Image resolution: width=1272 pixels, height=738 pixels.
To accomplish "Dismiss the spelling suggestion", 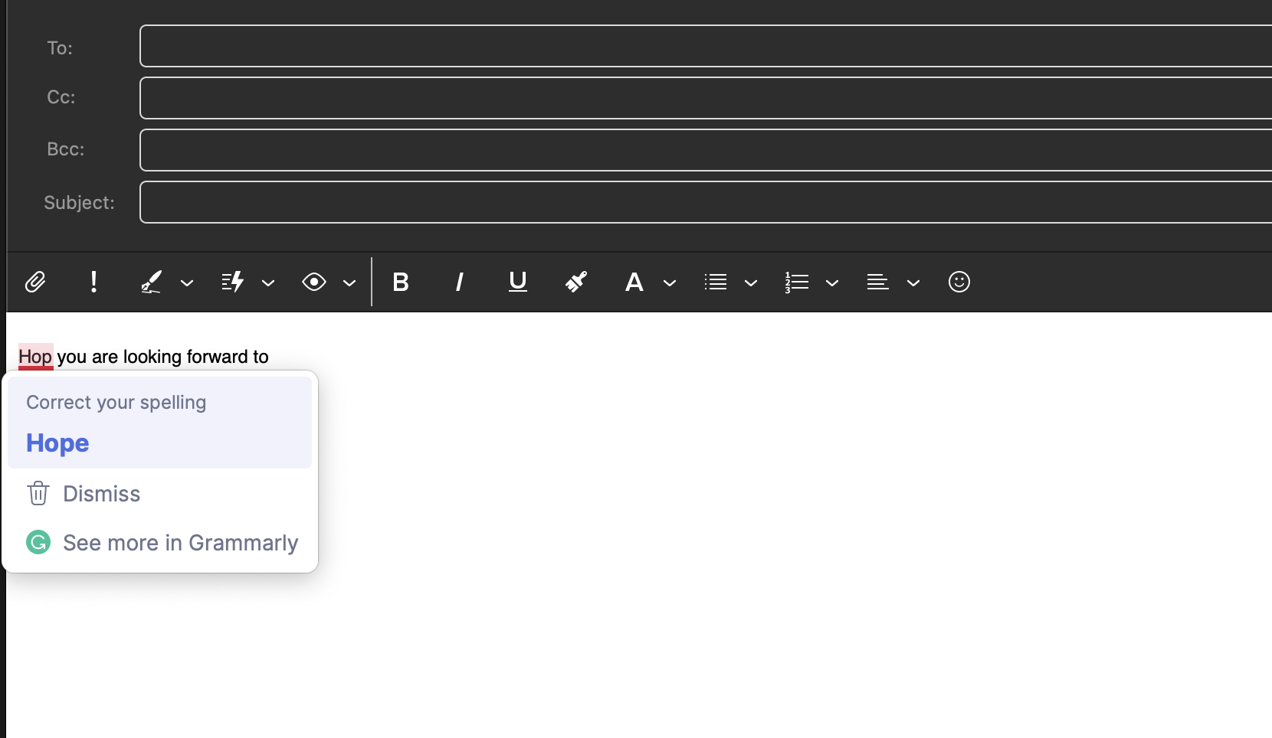I will point(101,494).
